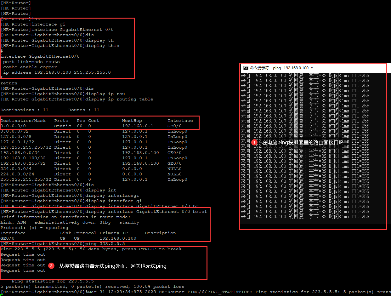This screenshot has width=391, height=296.
Task: Click the command line ending 'display th'
Action: [x=57, y=40]
